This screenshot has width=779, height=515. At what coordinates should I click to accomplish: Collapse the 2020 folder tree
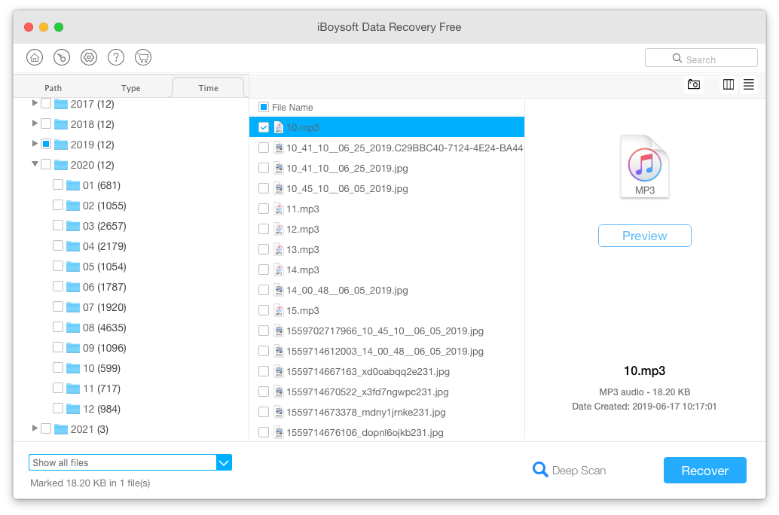[x=35, y=164]
